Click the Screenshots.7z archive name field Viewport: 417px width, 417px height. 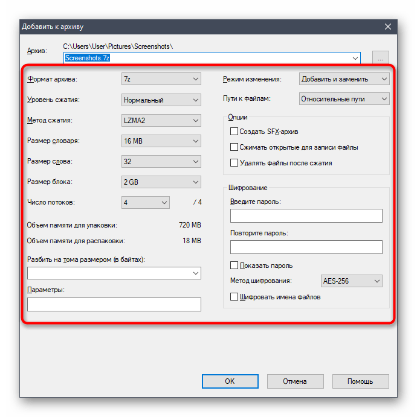point(212,58)
